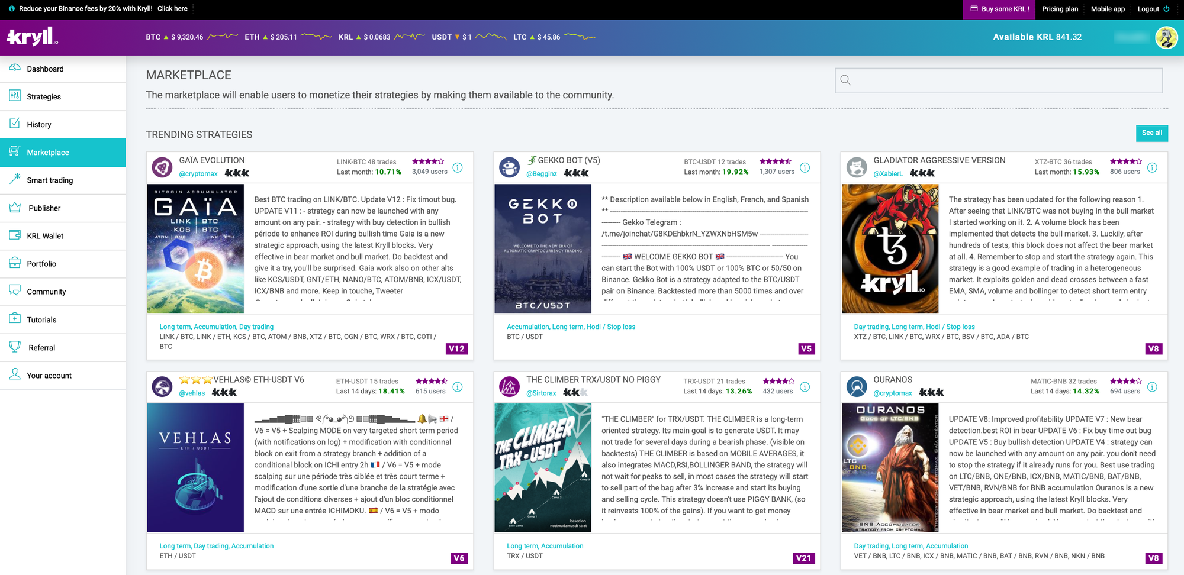Click Gekko Bot author avatar
1184x575 pixels.
509,167
